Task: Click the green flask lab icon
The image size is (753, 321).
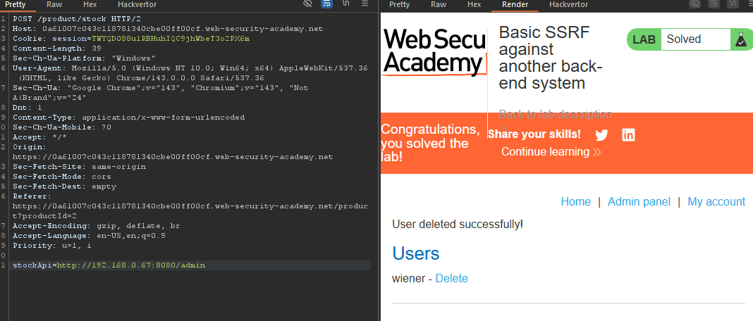Action: coord(741,39)
